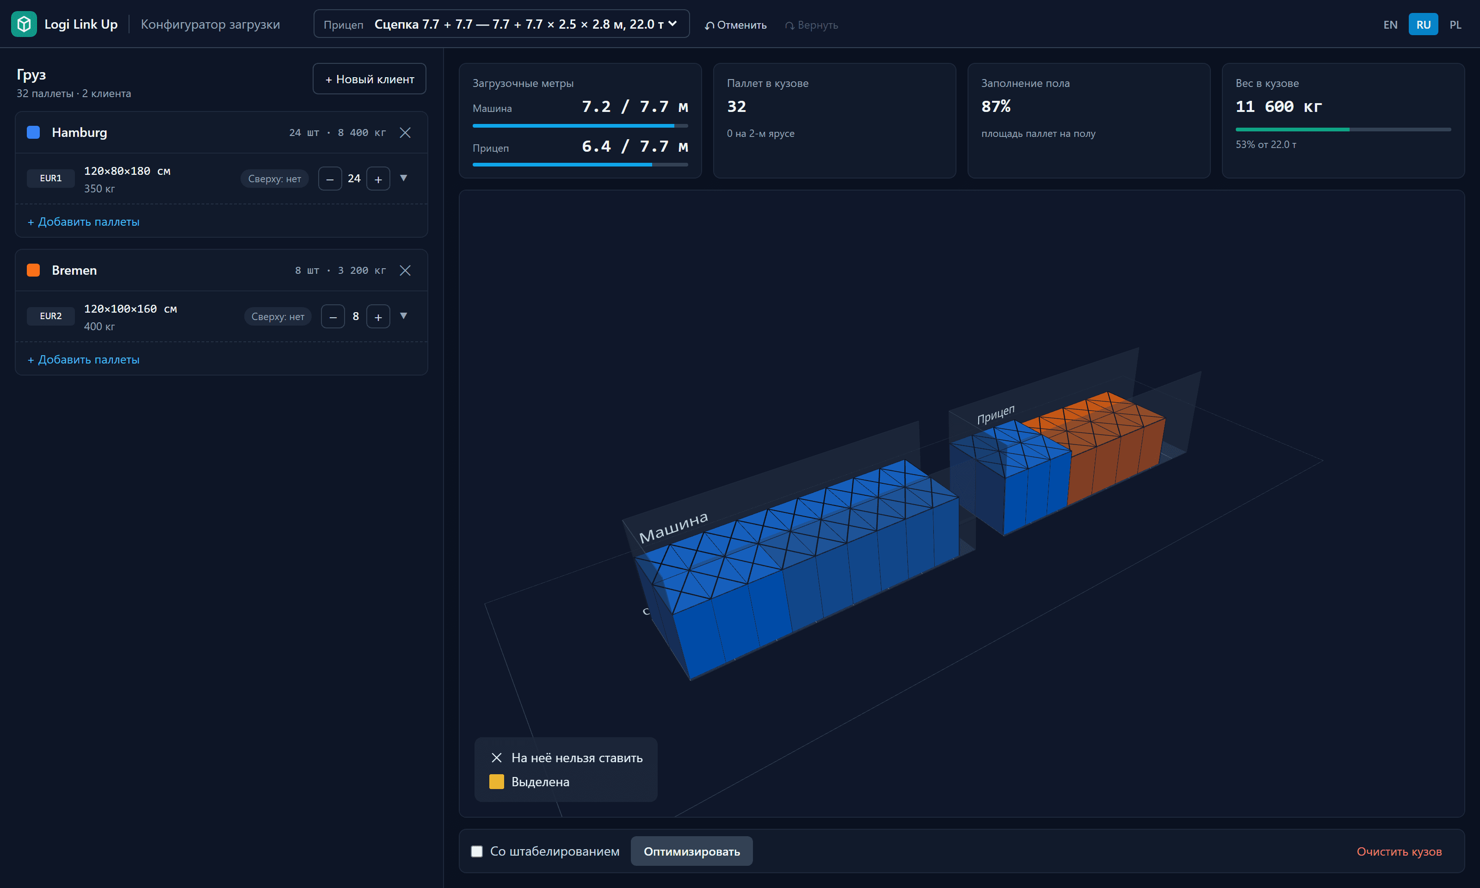
Task: Switch language to PL
Action: click(1455, 25)
